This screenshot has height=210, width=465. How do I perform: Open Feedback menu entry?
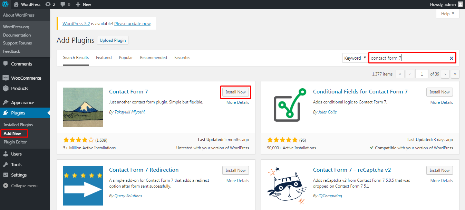[x=12, y=51]
